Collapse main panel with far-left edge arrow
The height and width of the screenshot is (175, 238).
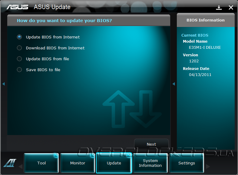(4, 84)
